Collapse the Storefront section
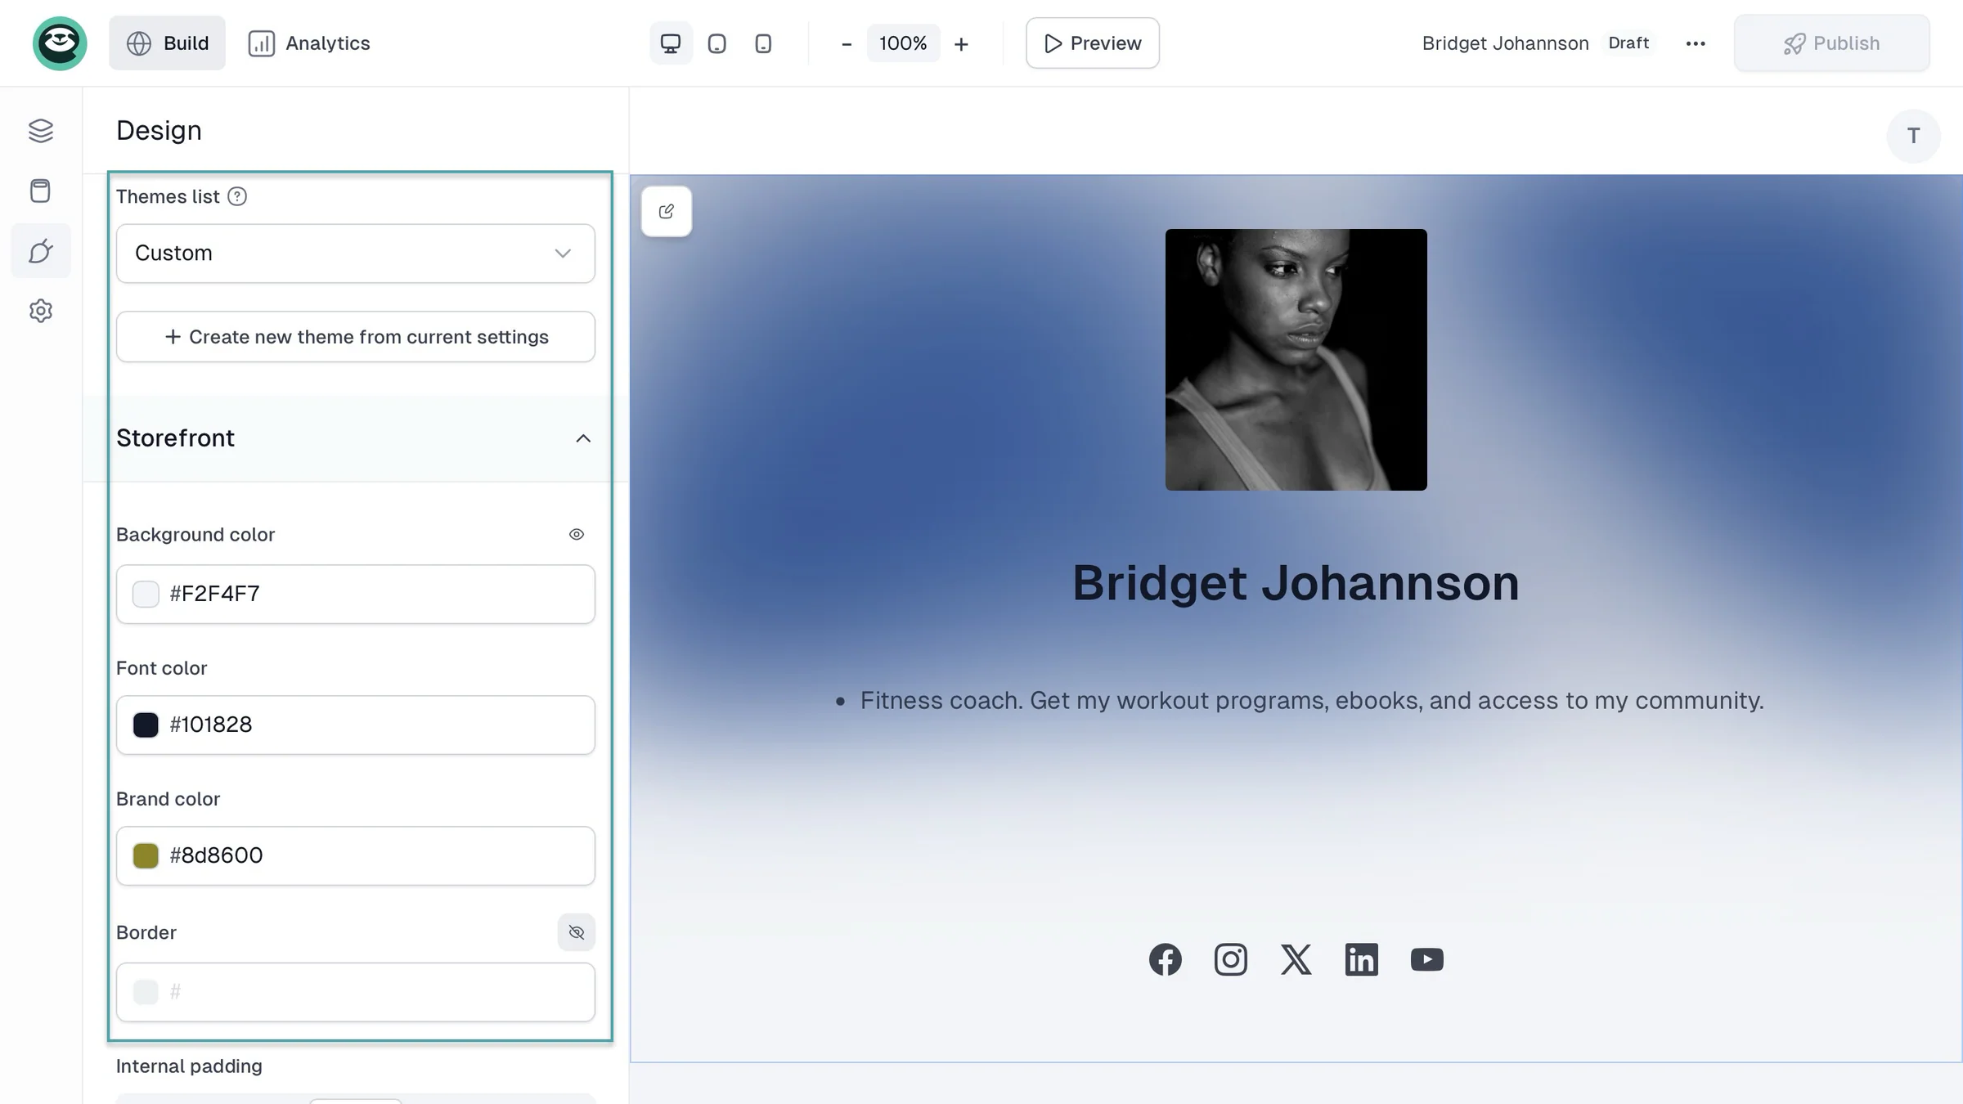The width and height of the screenshot is (1963, 1104). click(583, 439)
